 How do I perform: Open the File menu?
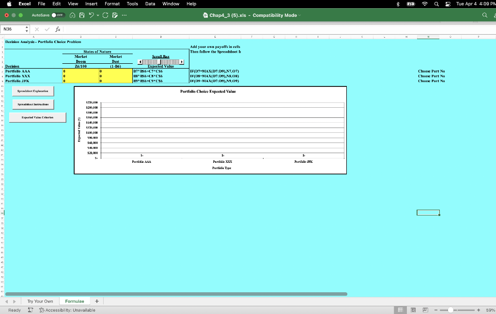pos(42,4)
